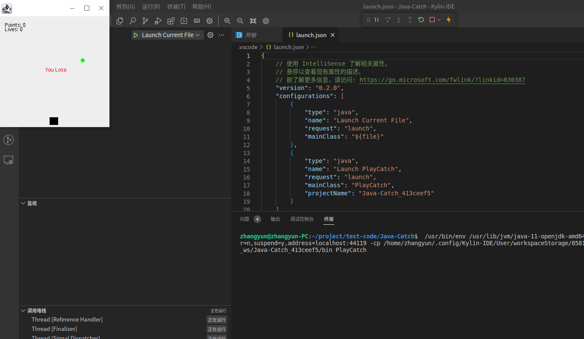Viewport: 584px width, 339px height.
Task: Switch to the 开始 tab
Action: pos(257,35)
